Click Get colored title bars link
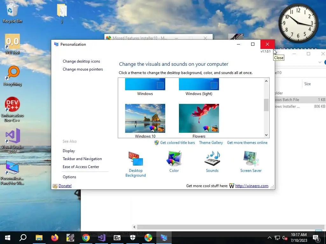The image size is (326, 244). [x=177, y=143]
